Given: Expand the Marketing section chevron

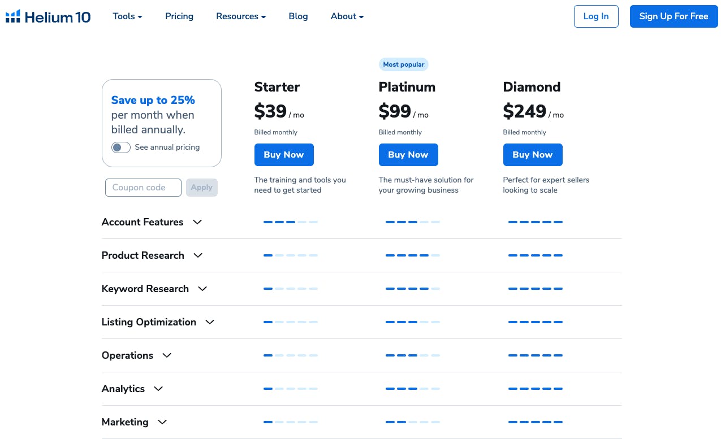Looking at the screenshot, I should 162,422.
